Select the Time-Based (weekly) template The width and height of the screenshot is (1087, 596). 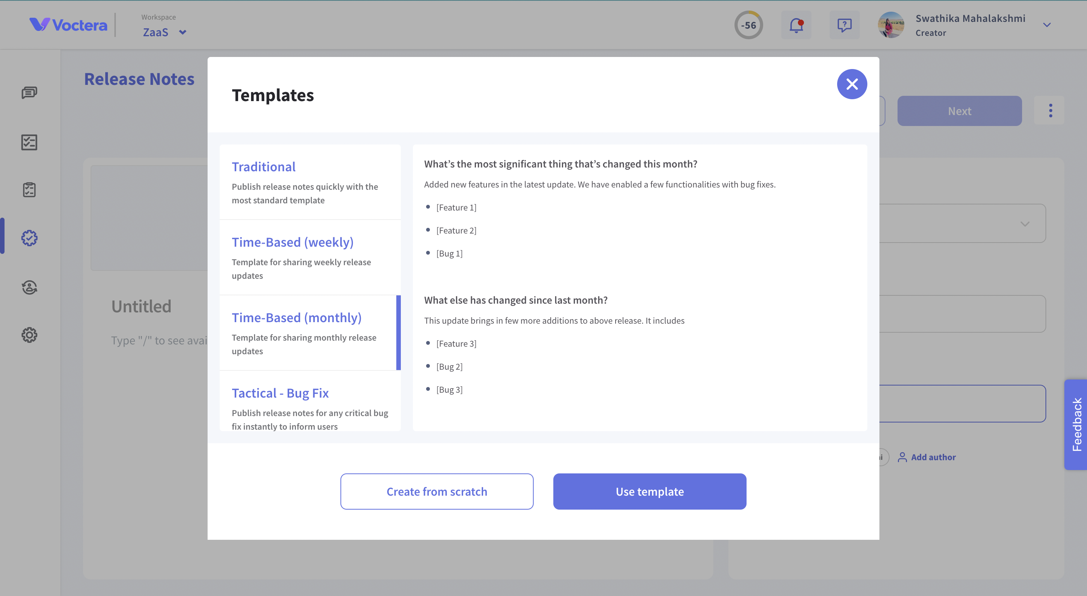click(310, 257)
